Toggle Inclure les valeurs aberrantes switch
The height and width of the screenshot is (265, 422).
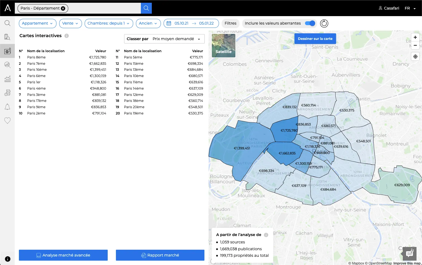310,23
